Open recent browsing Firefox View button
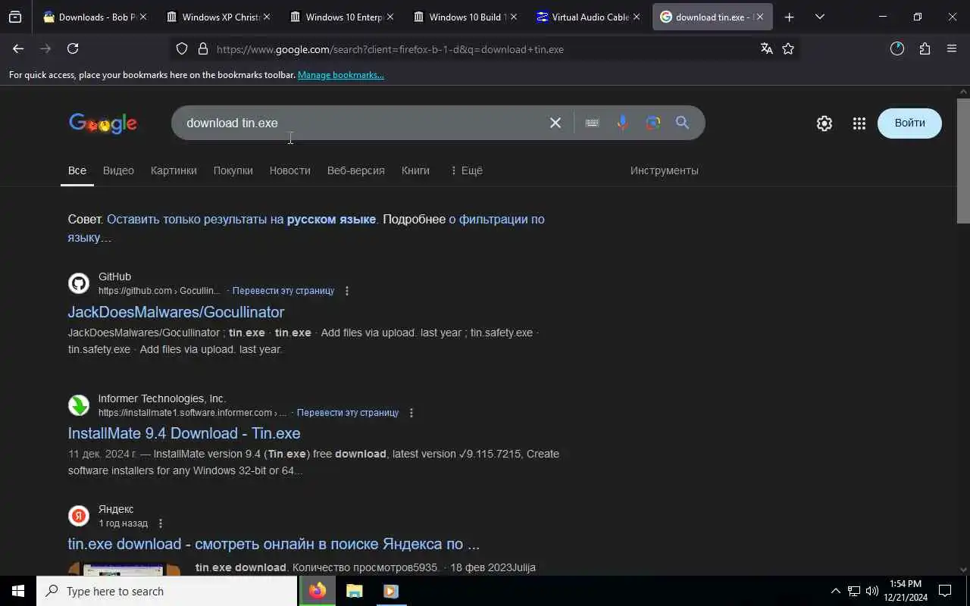 15,17
